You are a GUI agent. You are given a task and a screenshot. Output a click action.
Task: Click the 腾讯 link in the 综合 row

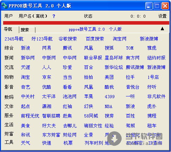[x=67, y=48]
